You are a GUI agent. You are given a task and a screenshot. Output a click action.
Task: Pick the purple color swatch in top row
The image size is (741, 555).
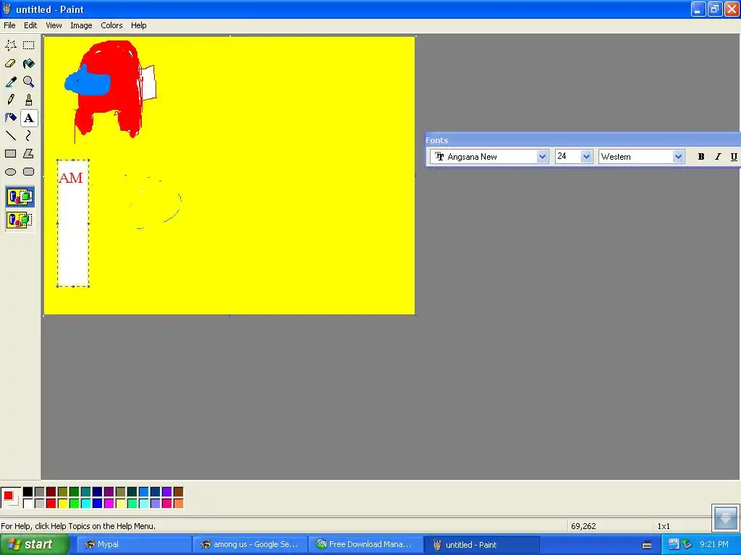click(x=109, y=492)
